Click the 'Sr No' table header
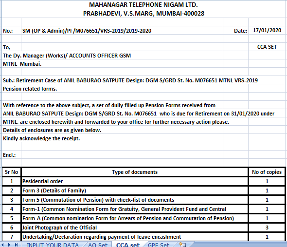 (11, 172)
